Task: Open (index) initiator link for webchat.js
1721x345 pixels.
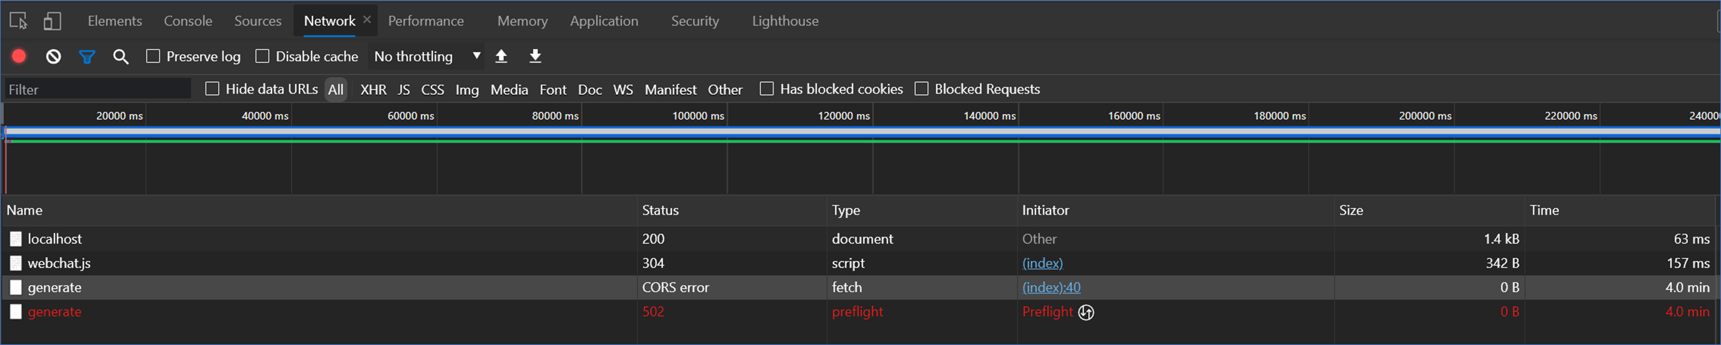Action: (x=1042, y=263)
